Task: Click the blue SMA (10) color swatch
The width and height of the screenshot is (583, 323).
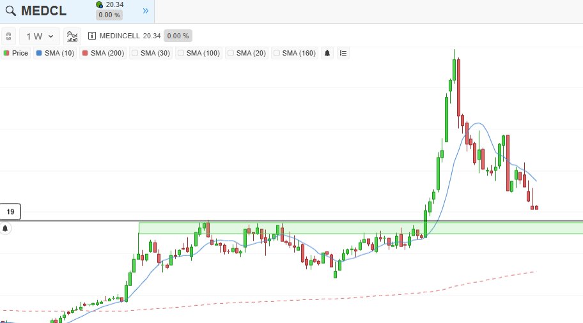Action: coord(38,53)
